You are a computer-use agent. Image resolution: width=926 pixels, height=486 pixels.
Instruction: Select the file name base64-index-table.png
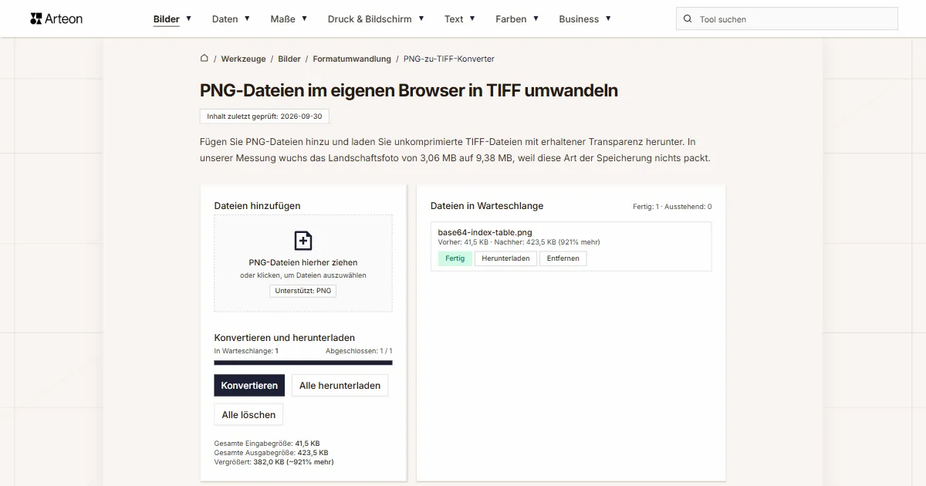tap(485, 232)
